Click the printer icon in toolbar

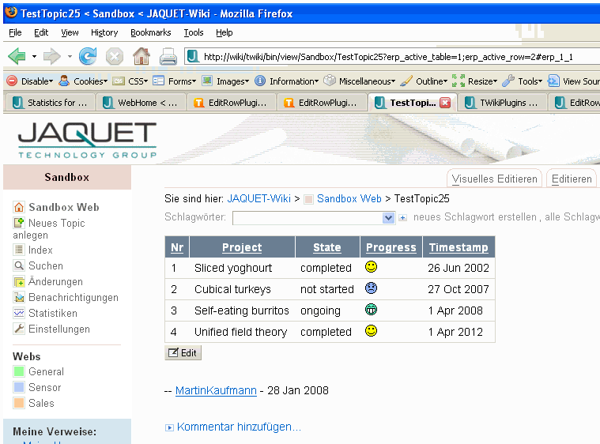click(x=168, y=56)
